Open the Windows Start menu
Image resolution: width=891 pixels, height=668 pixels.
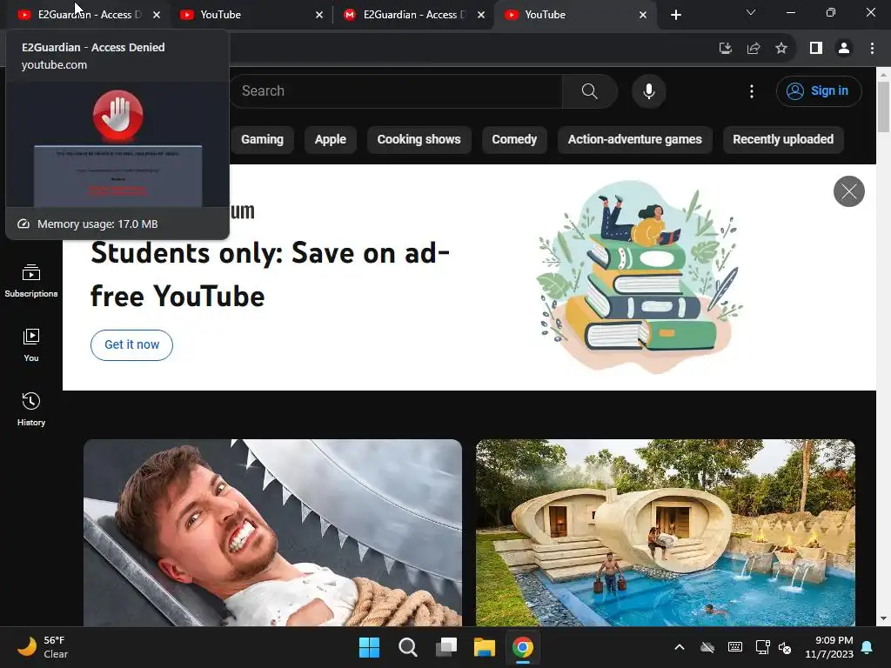click(x=369, y=647)
